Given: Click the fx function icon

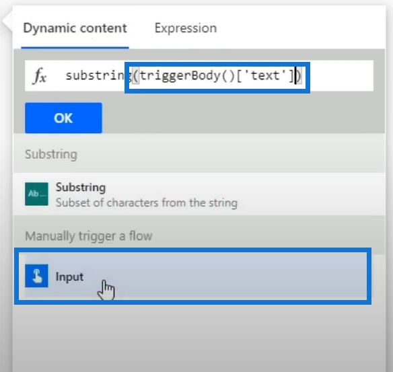Looking at the screenshot, I should click(39, 75).
